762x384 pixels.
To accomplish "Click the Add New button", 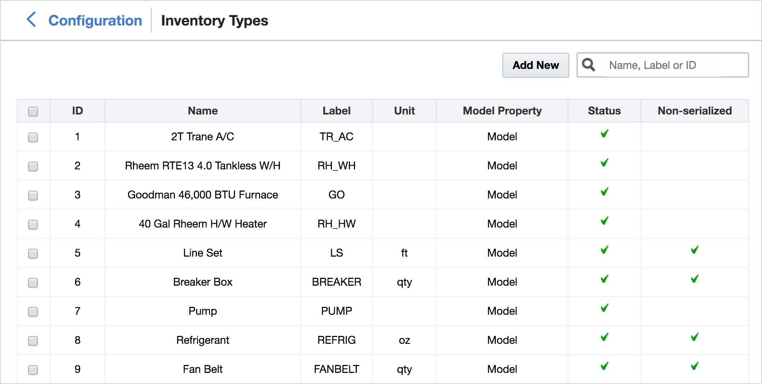I will 536,65.
